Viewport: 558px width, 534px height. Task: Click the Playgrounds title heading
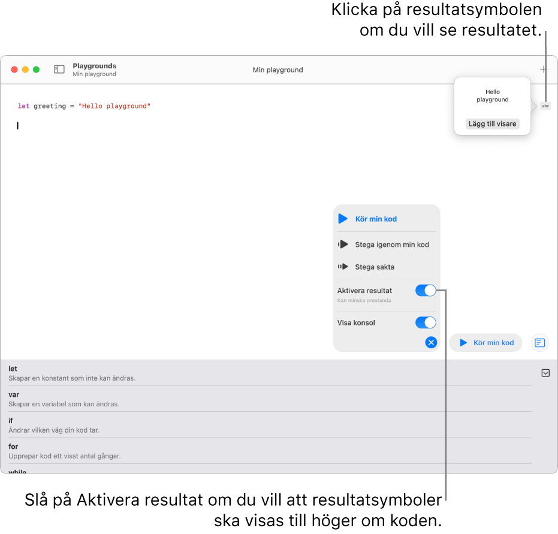tap(94, 66)
